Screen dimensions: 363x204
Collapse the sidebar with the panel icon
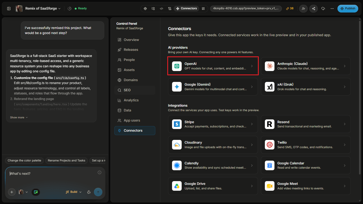point(9,9)
